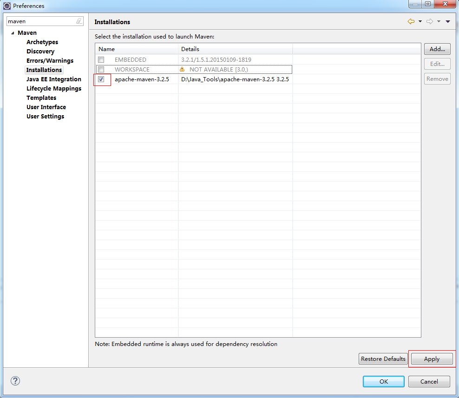Check the EMBEDDED installation checkbox
The image size is (459, 398).
[101, 60]
